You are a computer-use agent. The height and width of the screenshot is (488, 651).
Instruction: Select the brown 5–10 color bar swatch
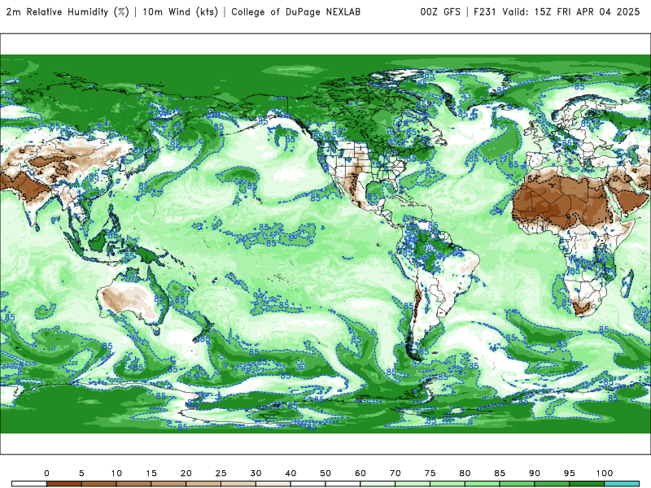point(98,484)
